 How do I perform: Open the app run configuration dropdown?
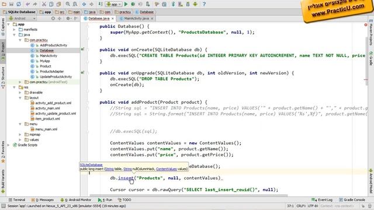(x=114, y=4)
